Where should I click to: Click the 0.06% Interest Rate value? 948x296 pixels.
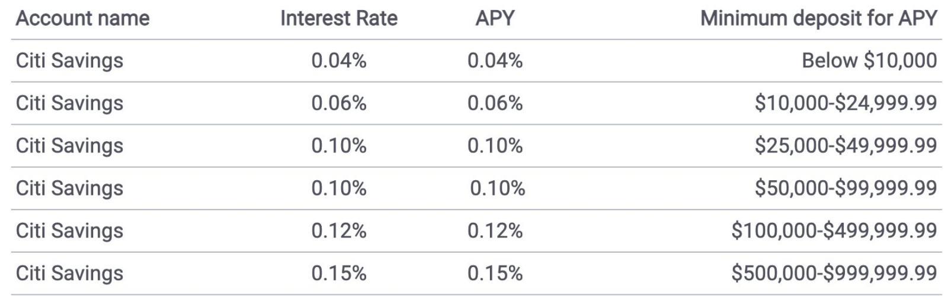point(339,103)
